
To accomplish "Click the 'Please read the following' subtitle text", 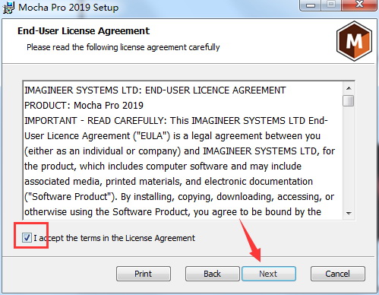I will (x=123, y=47).
